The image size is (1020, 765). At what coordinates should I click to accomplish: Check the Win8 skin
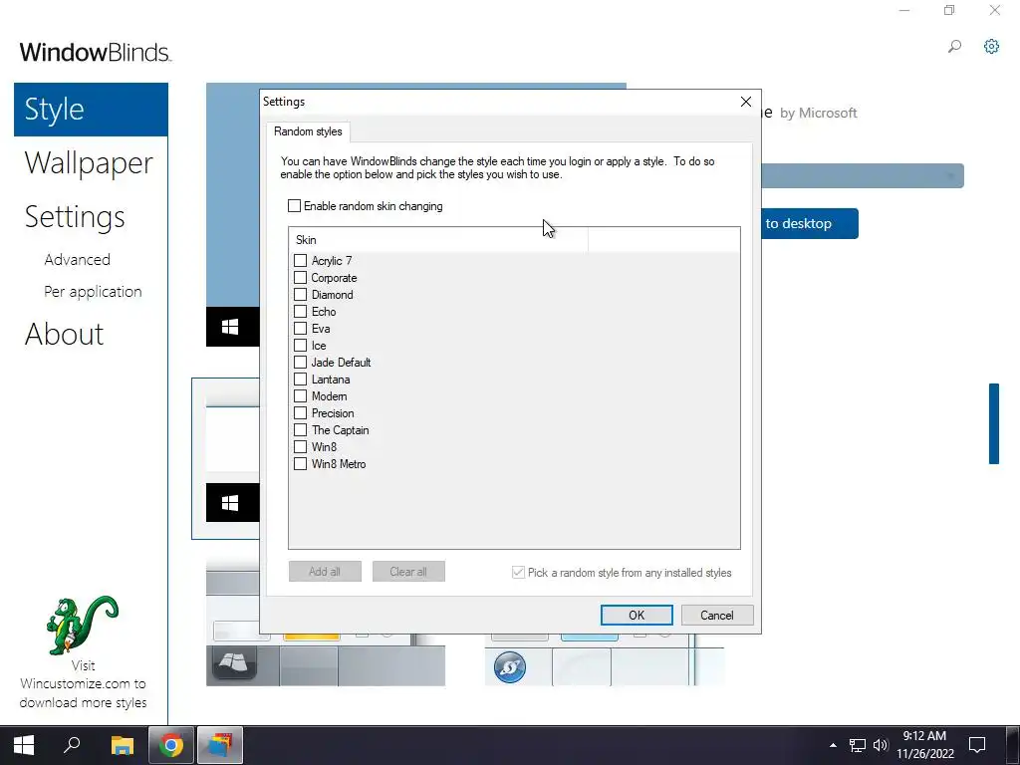pos(300,447)
